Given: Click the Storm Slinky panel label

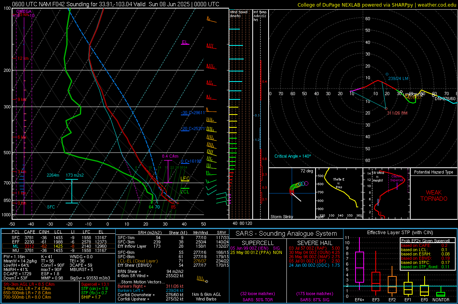Looking at the screenshot, I should (x=281, y=217).
